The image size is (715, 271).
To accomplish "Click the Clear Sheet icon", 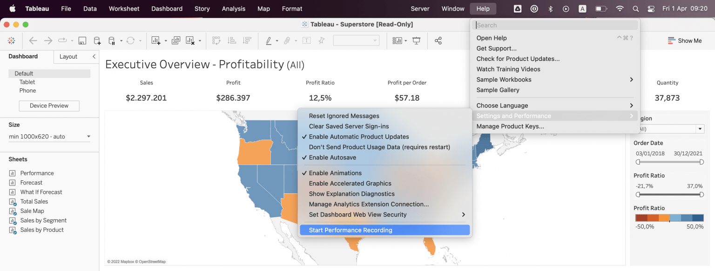I will coord(191,40).
